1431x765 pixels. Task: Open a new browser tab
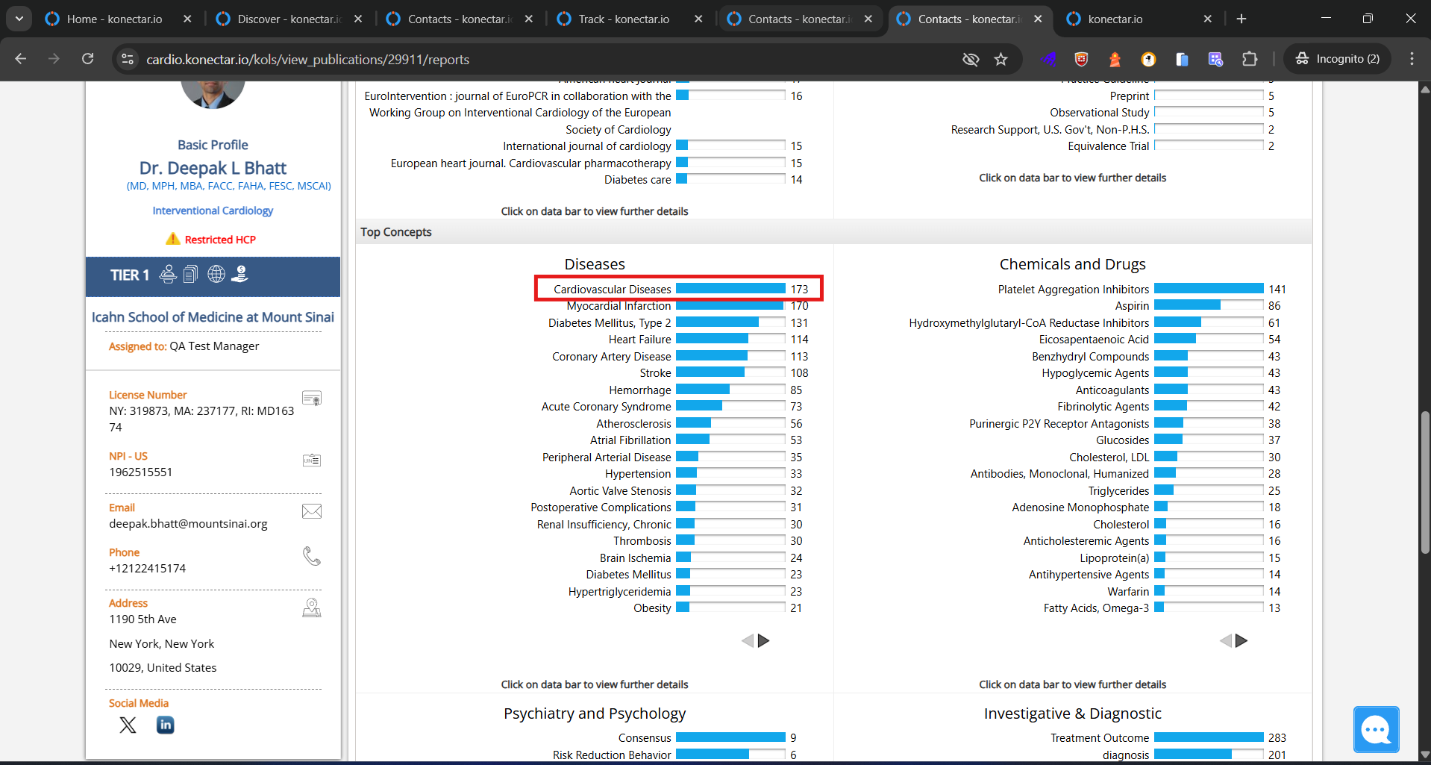[x=1241, y=19]
